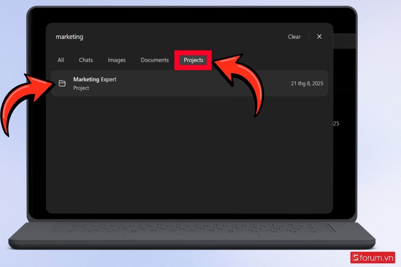Select the Projects tab

point(193,60)
